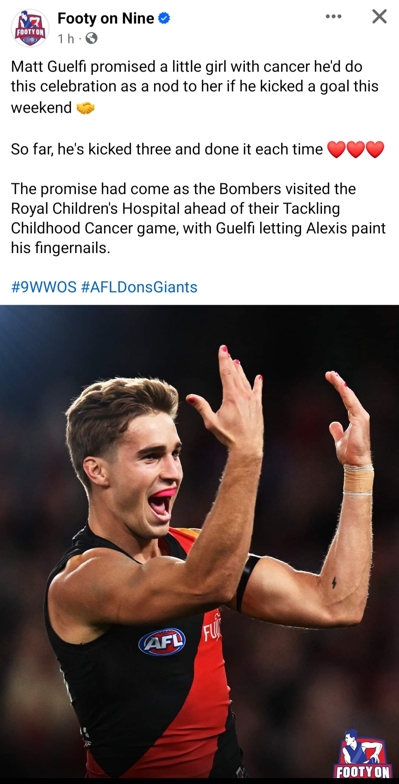The height and width of the screenshot is (784, 399).
Task: Click the AFL logo on the guernsey
Action: tap(162, 642)
